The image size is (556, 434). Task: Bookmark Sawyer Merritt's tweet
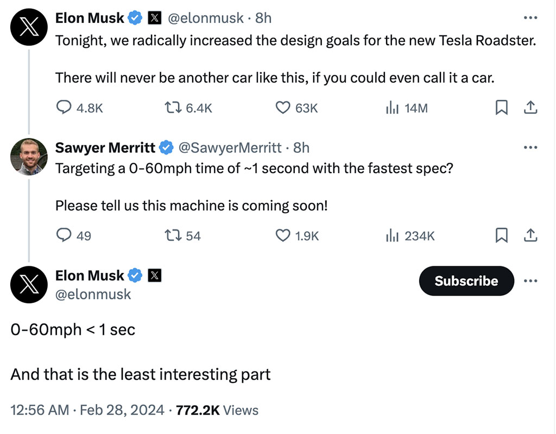(502, 235)
